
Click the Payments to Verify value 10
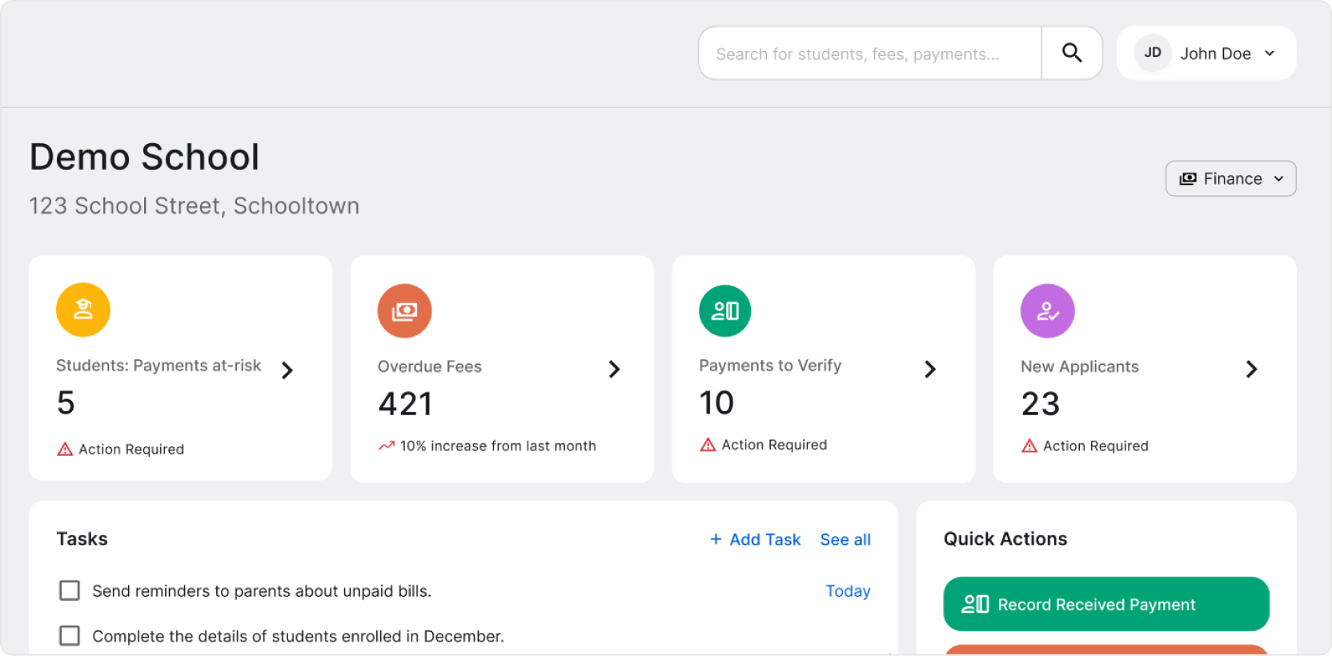(716, 402)
